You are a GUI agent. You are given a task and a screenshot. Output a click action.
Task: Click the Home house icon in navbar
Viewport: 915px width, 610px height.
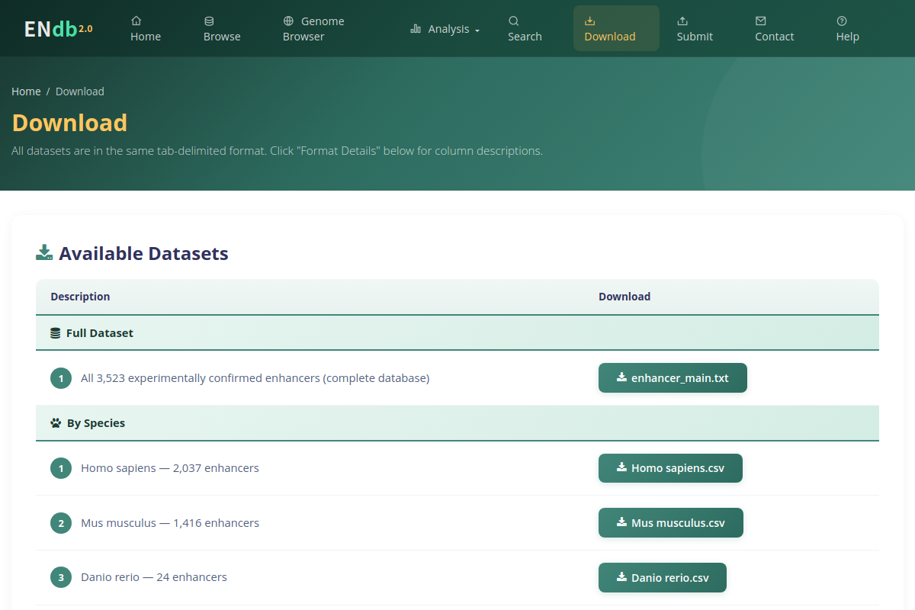(x=136, y=21)
